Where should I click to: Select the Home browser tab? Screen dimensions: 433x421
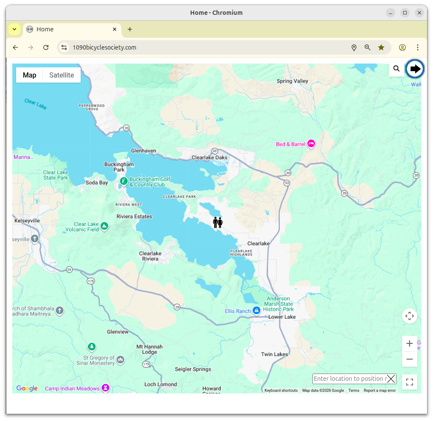coord(68,29)
